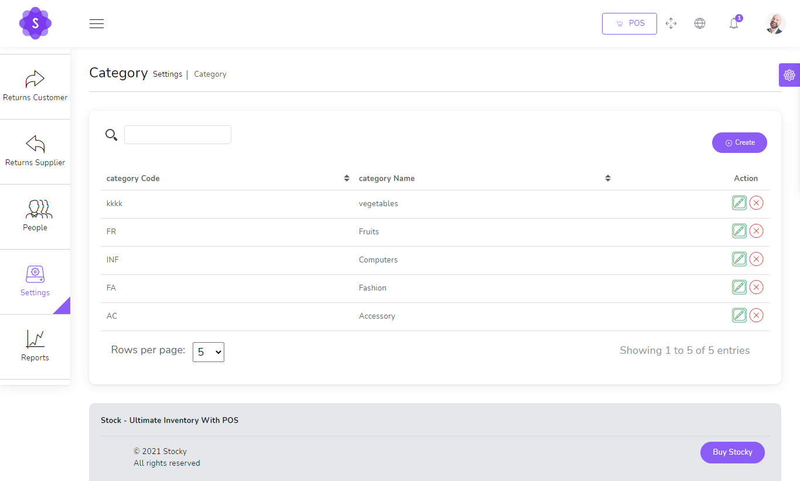Screen dimensions: 800x481
Task: Open the language globe selector
Action: point(699,23)
